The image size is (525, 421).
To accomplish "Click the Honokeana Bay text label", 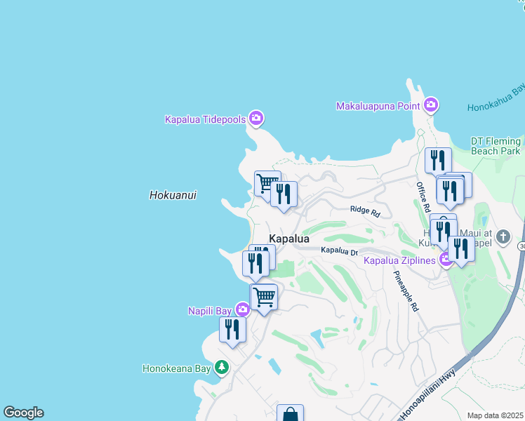I will [x=176, y=368].
